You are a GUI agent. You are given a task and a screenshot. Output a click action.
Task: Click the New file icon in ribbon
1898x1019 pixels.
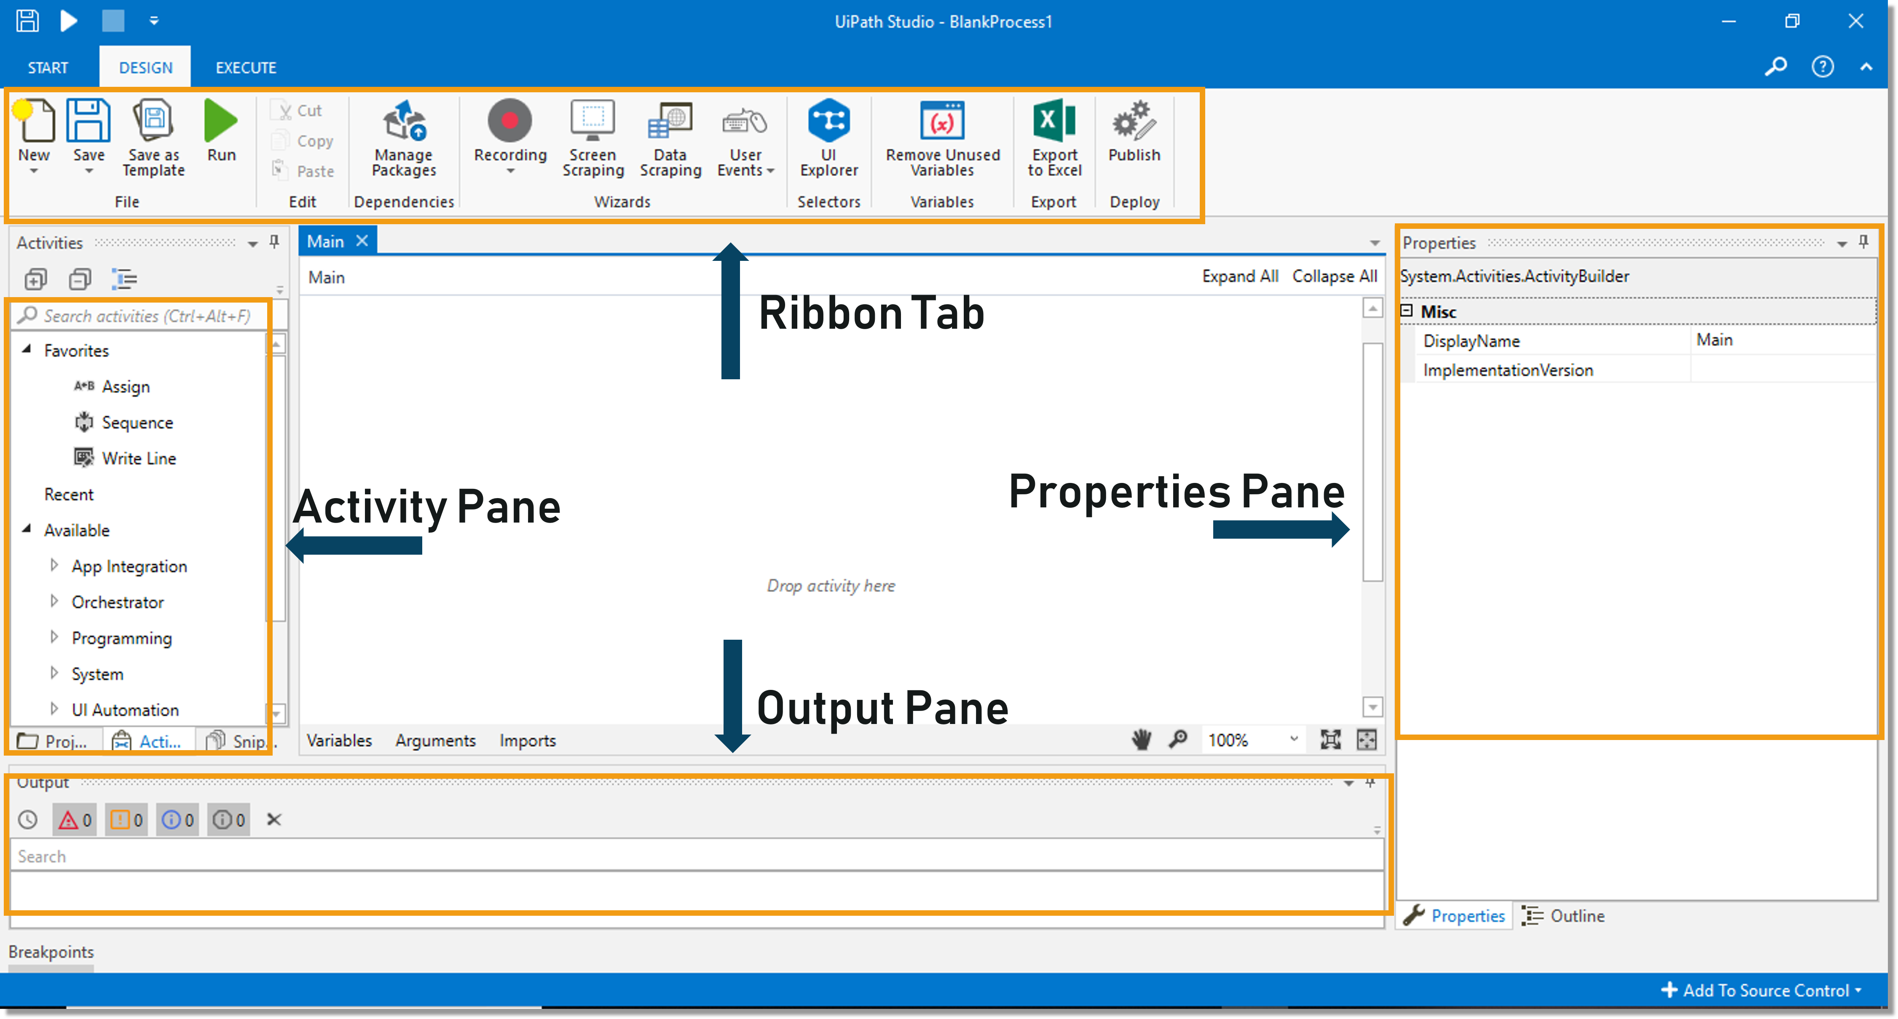click(35, 120)
